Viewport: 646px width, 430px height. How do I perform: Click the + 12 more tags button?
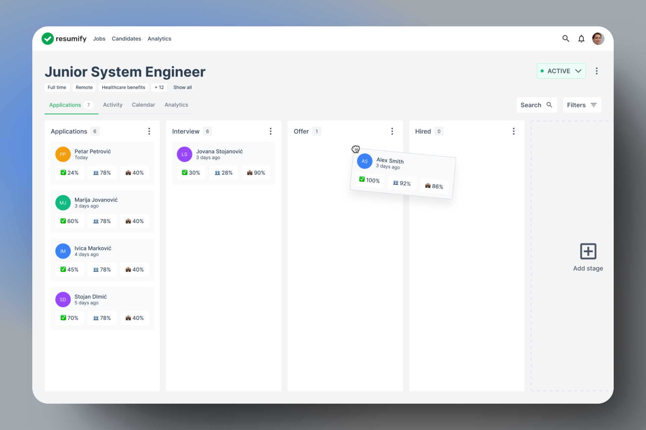(x=159, y=87)
